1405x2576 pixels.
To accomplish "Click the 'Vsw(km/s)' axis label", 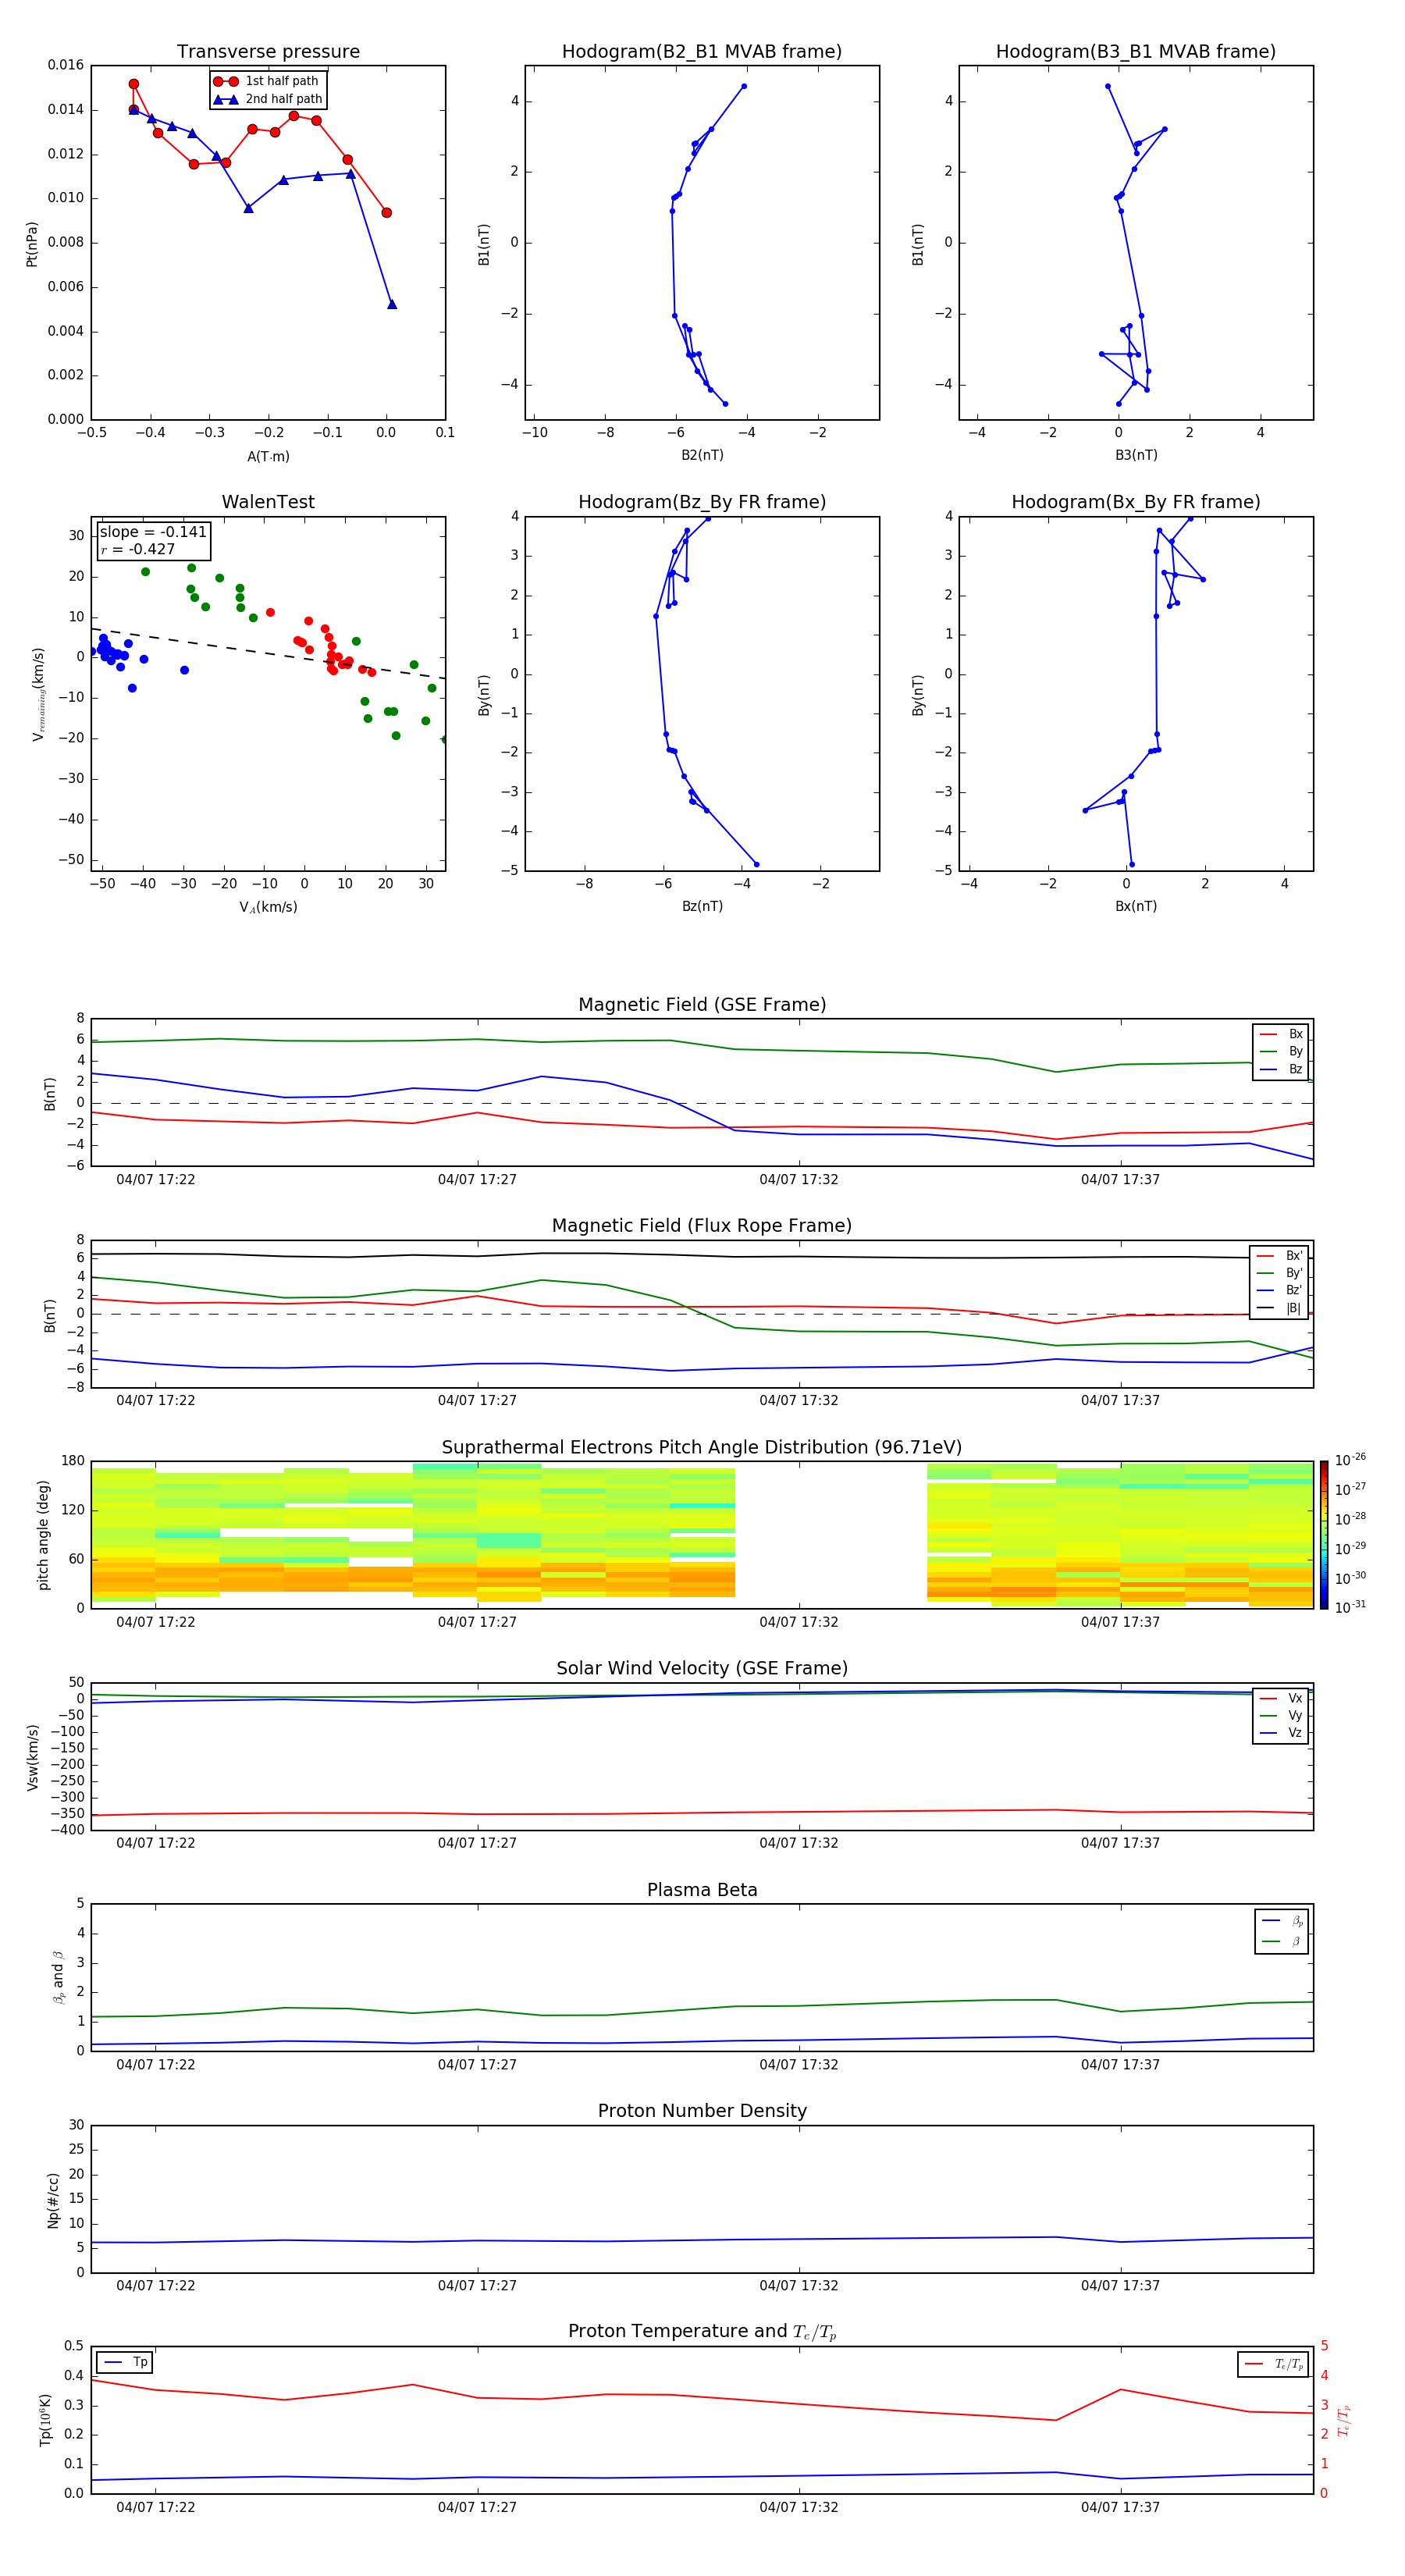I will pos(32,1757).
